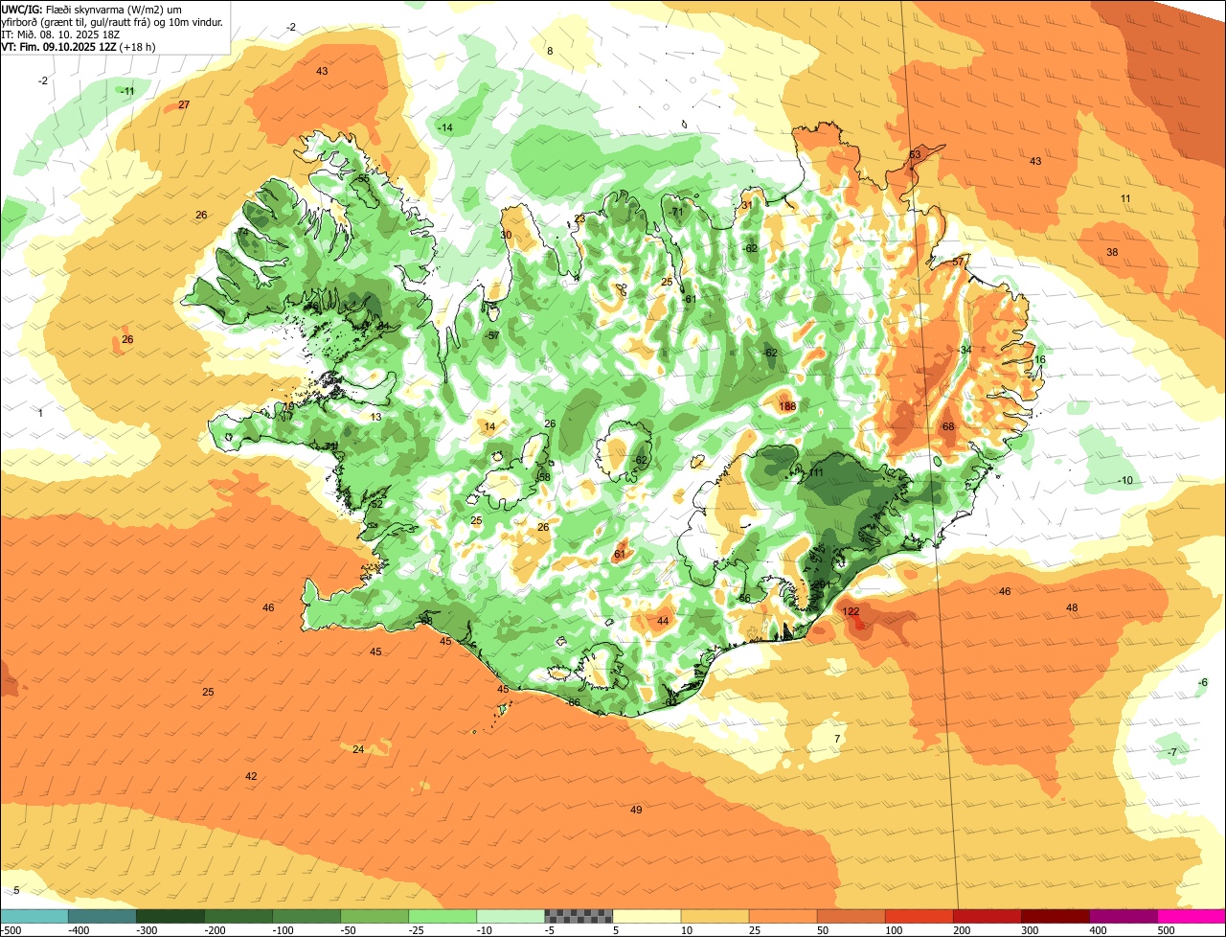
Task: Select the 27 value northwest of the Westfjords
Action: pyautogui.click(x=184, y=105)
